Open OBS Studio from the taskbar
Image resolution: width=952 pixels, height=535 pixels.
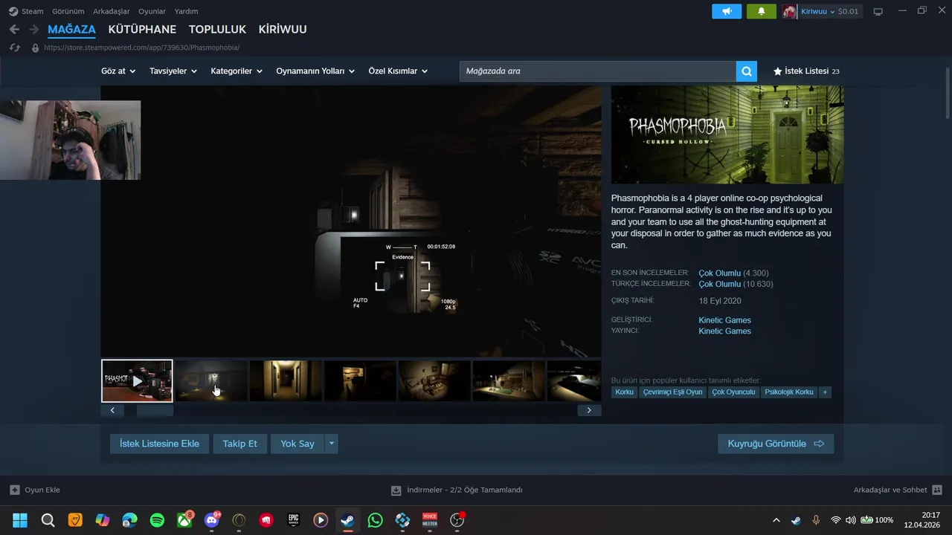pyautogui.click(x=457, y=520)
